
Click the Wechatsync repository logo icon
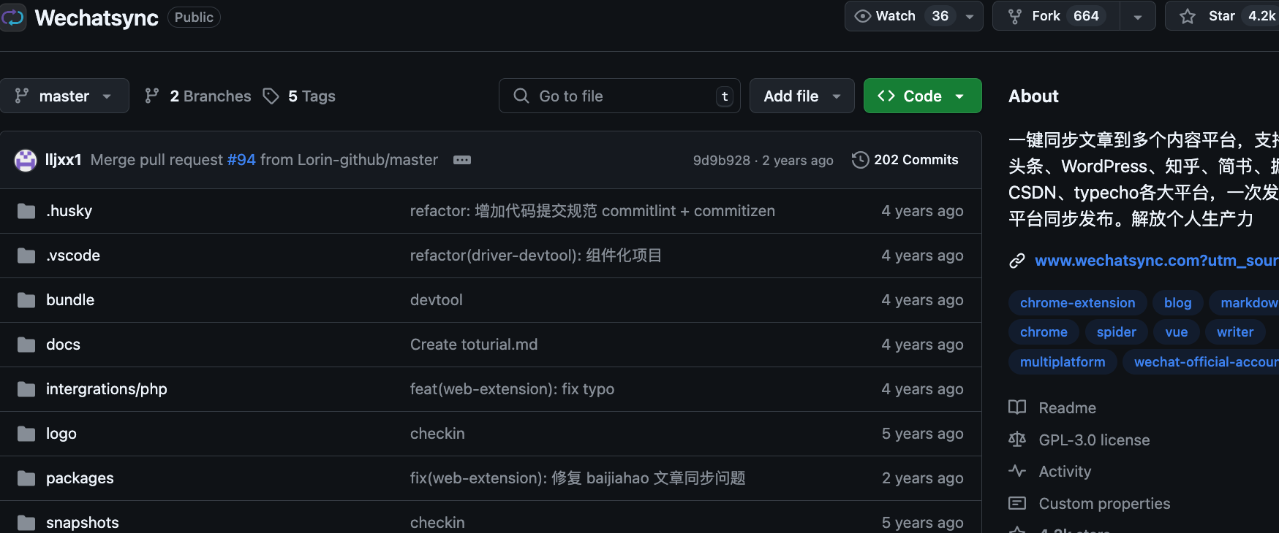click(12, 17)
